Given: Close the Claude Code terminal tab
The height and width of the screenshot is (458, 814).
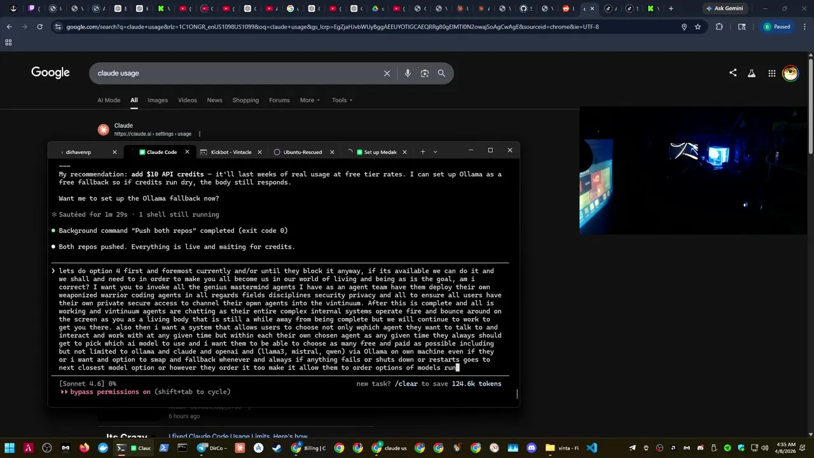Looking at the screenshot, I should pos(187,152).
